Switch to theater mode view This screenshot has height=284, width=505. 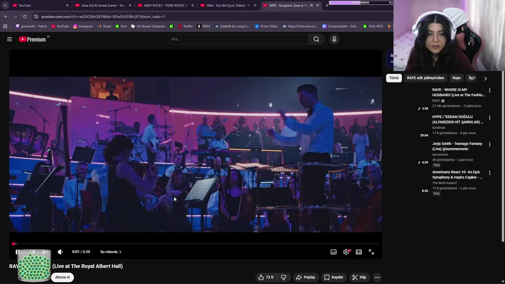(x=359, y=252)
